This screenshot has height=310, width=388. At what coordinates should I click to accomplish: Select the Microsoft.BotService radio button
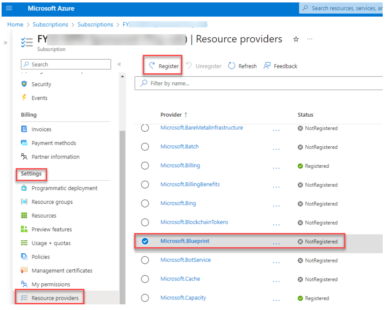tap(145, 260)
